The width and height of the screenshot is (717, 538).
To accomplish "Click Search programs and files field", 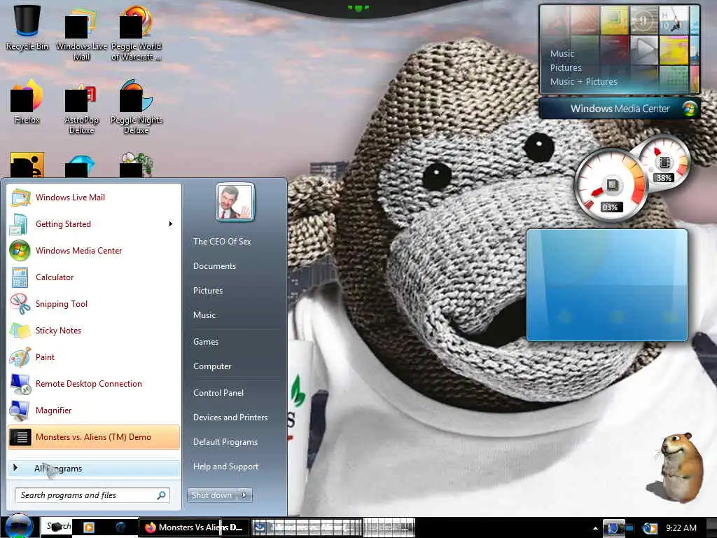I will point(92,495).
